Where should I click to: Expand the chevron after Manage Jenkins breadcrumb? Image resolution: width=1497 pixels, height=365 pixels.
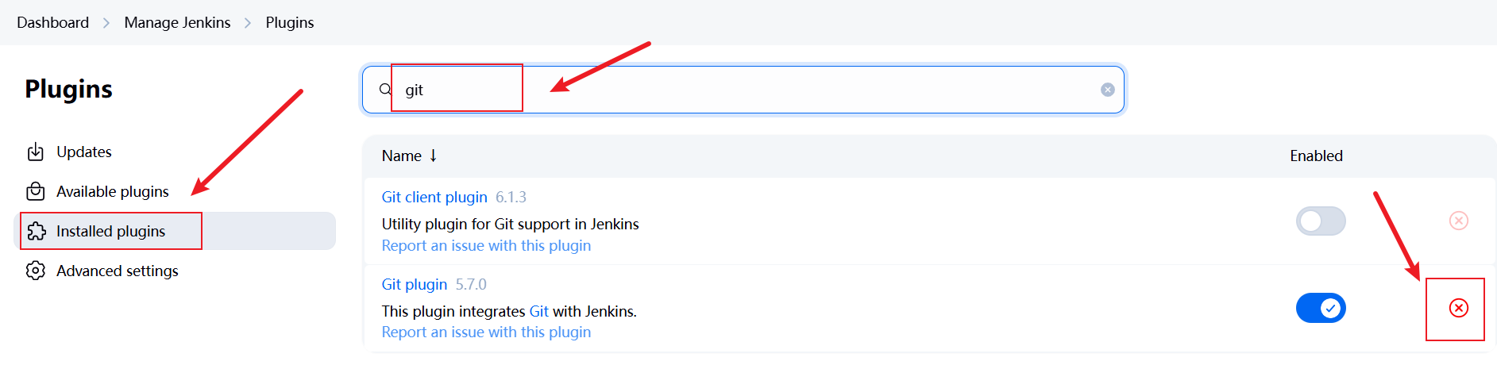tap(248, 23)
